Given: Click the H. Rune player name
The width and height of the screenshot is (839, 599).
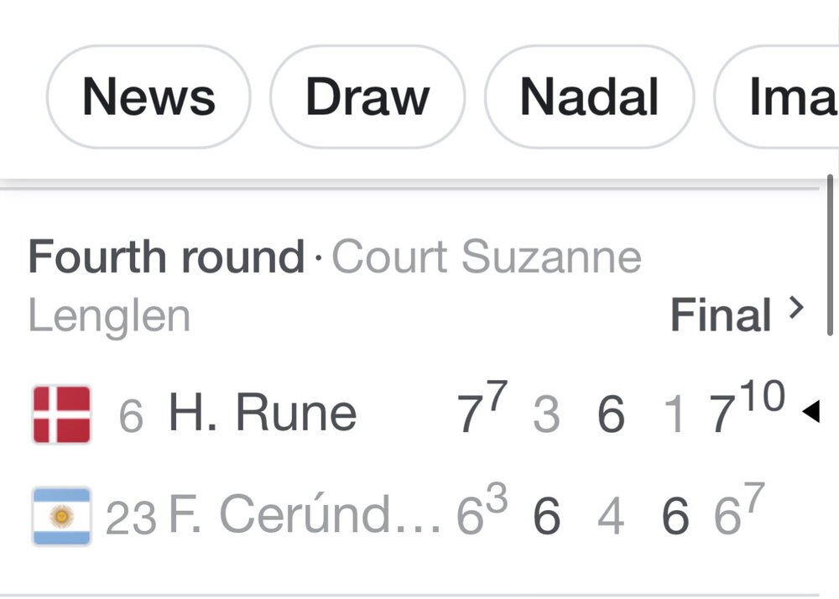Looking at the screenshot, I should [x=263, y=414].
